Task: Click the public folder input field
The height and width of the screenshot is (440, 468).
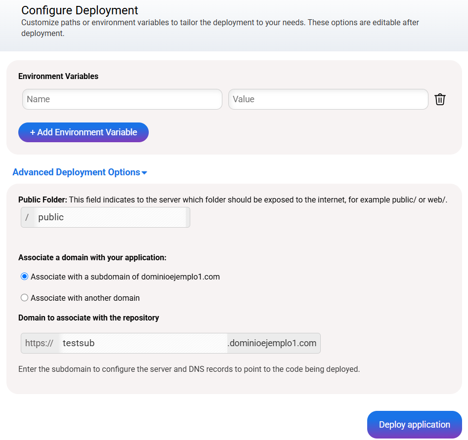Action: (x=111, y=217)
